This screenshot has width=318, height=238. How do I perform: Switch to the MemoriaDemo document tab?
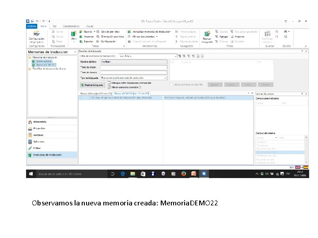coord(96,94)
